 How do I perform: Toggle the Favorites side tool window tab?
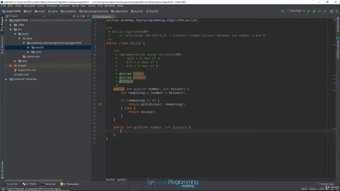tap(2, 170)
